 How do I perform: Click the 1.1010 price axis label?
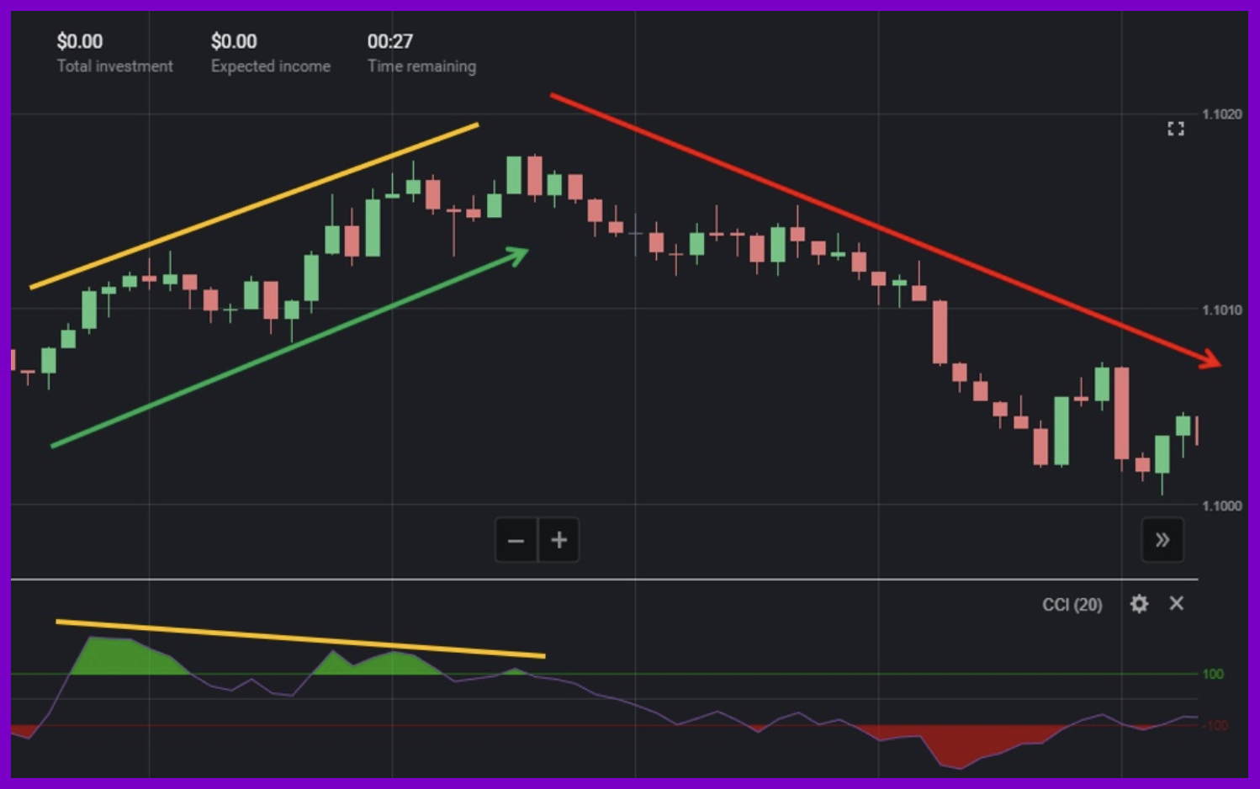1222,310
